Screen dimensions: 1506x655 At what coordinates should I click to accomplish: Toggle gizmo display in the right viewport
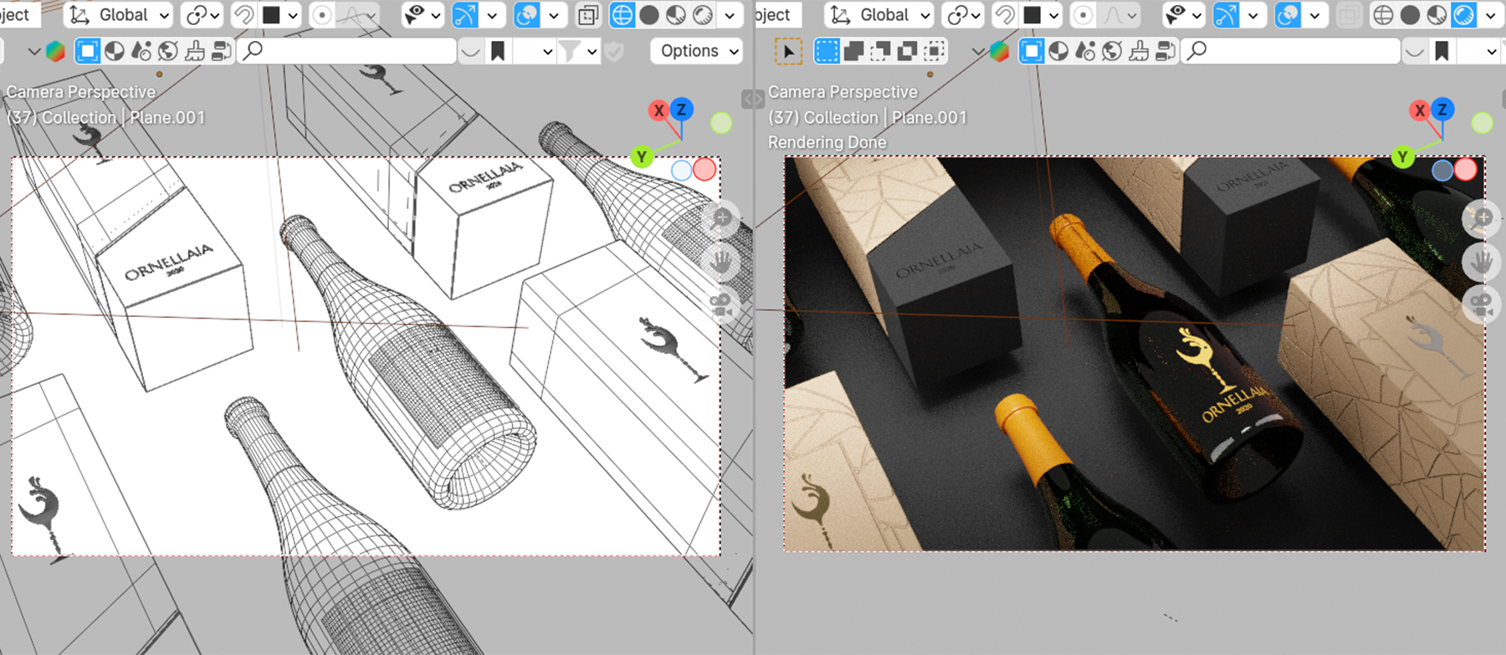point(1226,15)
